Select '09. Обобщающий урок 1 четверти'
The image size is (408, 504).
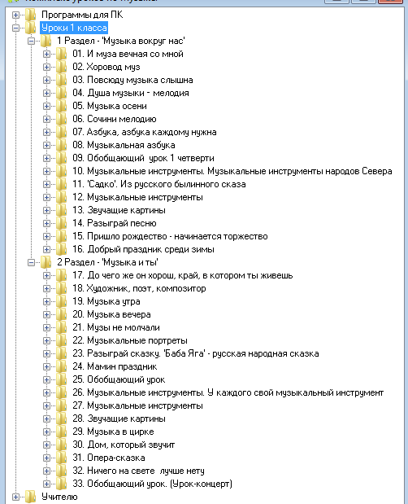143,158
